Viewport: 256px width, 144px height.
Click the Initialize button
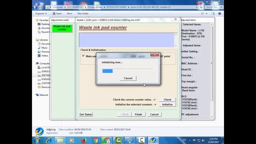pos(167,104)
